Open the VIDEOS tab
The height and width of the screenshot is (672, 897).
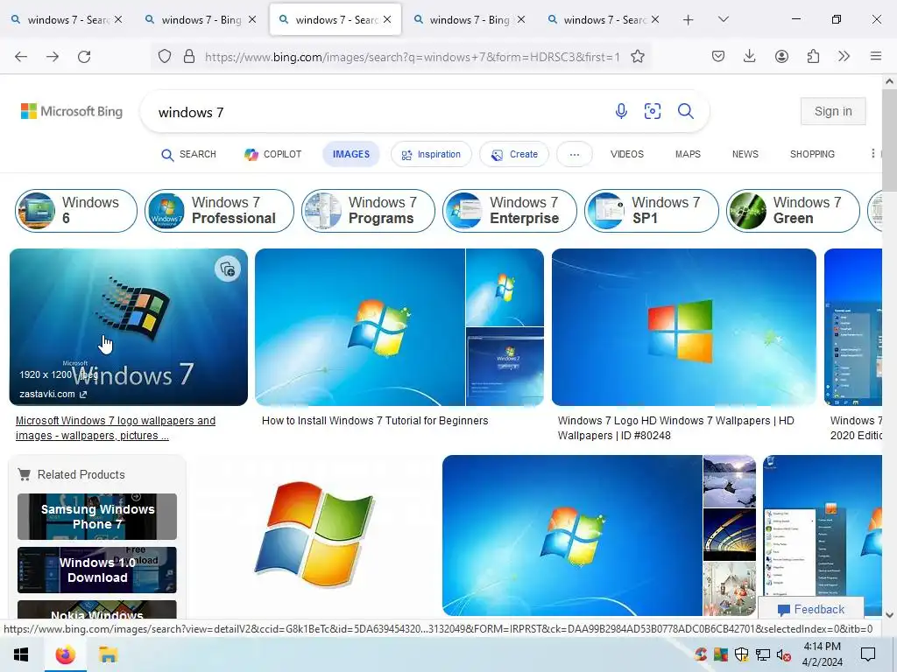tap(627, 154)
